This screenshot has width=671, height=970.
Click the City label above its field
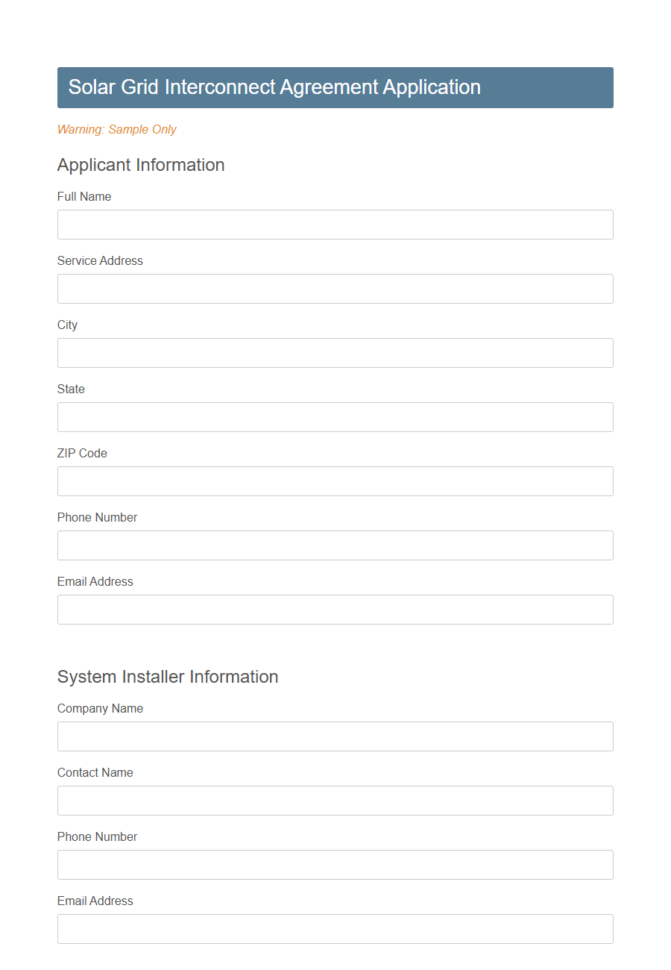[x=67, y=325]
